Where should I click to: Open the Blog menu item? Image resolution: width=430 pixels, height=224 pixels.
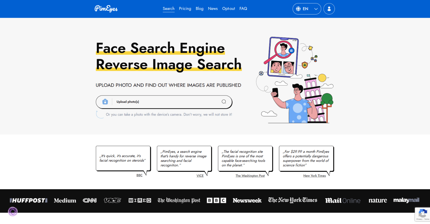click(x=199, y=9)
